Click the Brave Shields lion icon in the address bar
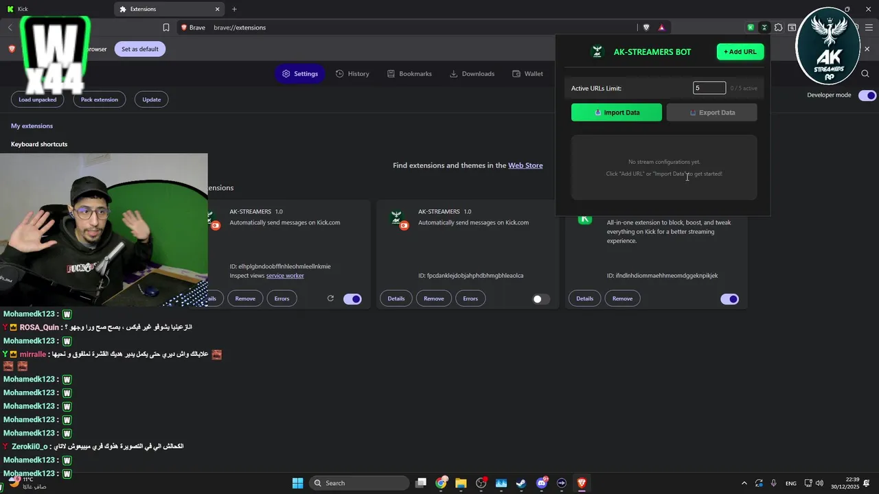 point(646,27)
